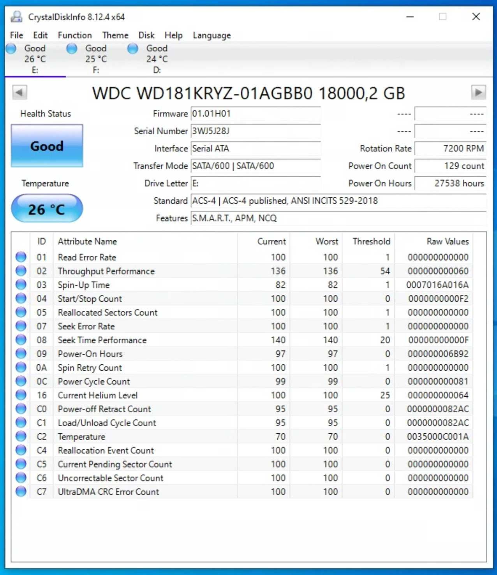Viewport: 497px width, 575px height.
Task: Select the F: drive status orb
Action: pyautogui.click(x=72, y=49)
